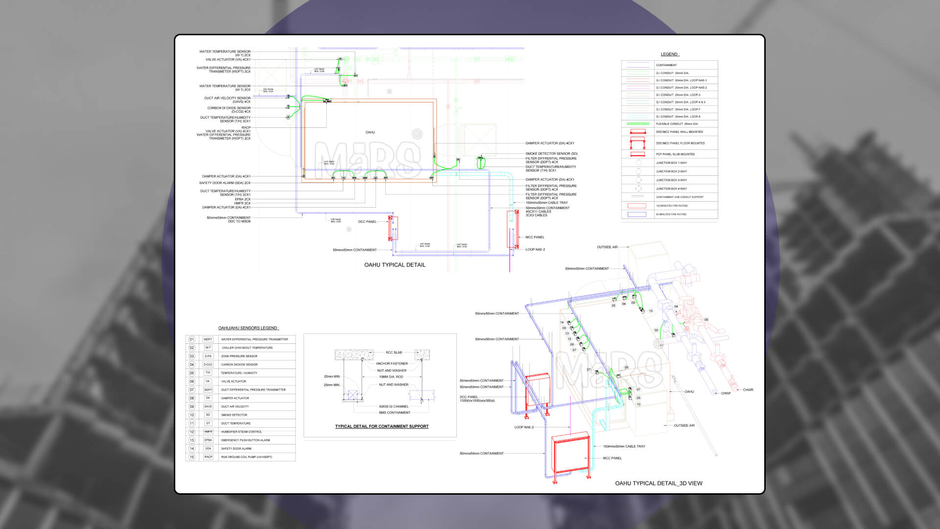The image size is (940, 529).
Task: Click the FCP panel slab mounted symbol in the legend
Action: point(637,154)
